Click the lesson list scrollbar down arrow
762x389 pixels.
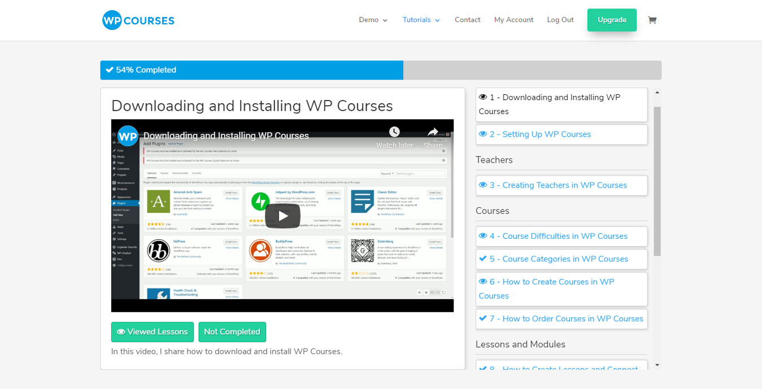[657, 365]
